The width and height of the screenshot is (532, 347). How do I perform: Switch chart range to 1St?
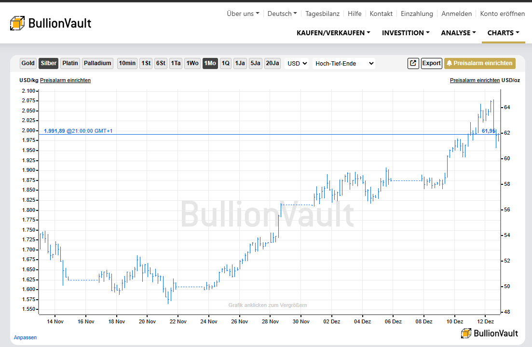click(146, 63)
